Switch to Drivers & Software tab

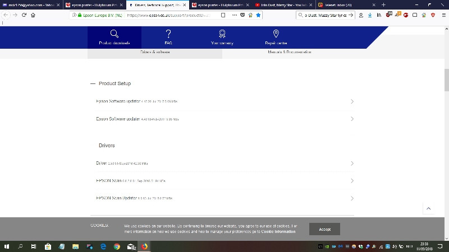click(x=155, y=52)
